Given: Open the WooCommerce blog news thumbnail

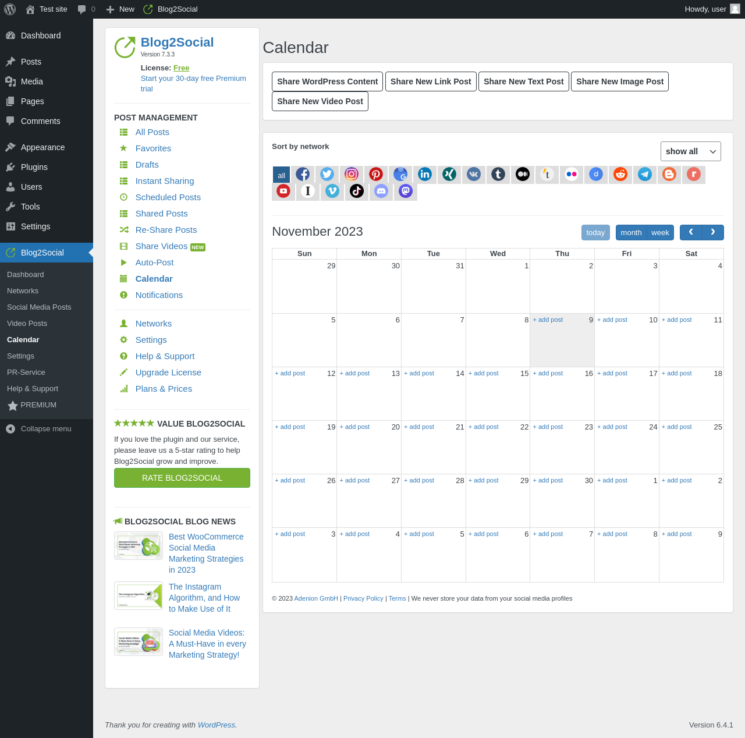Looking at the screenshot, I should [139, 546].
